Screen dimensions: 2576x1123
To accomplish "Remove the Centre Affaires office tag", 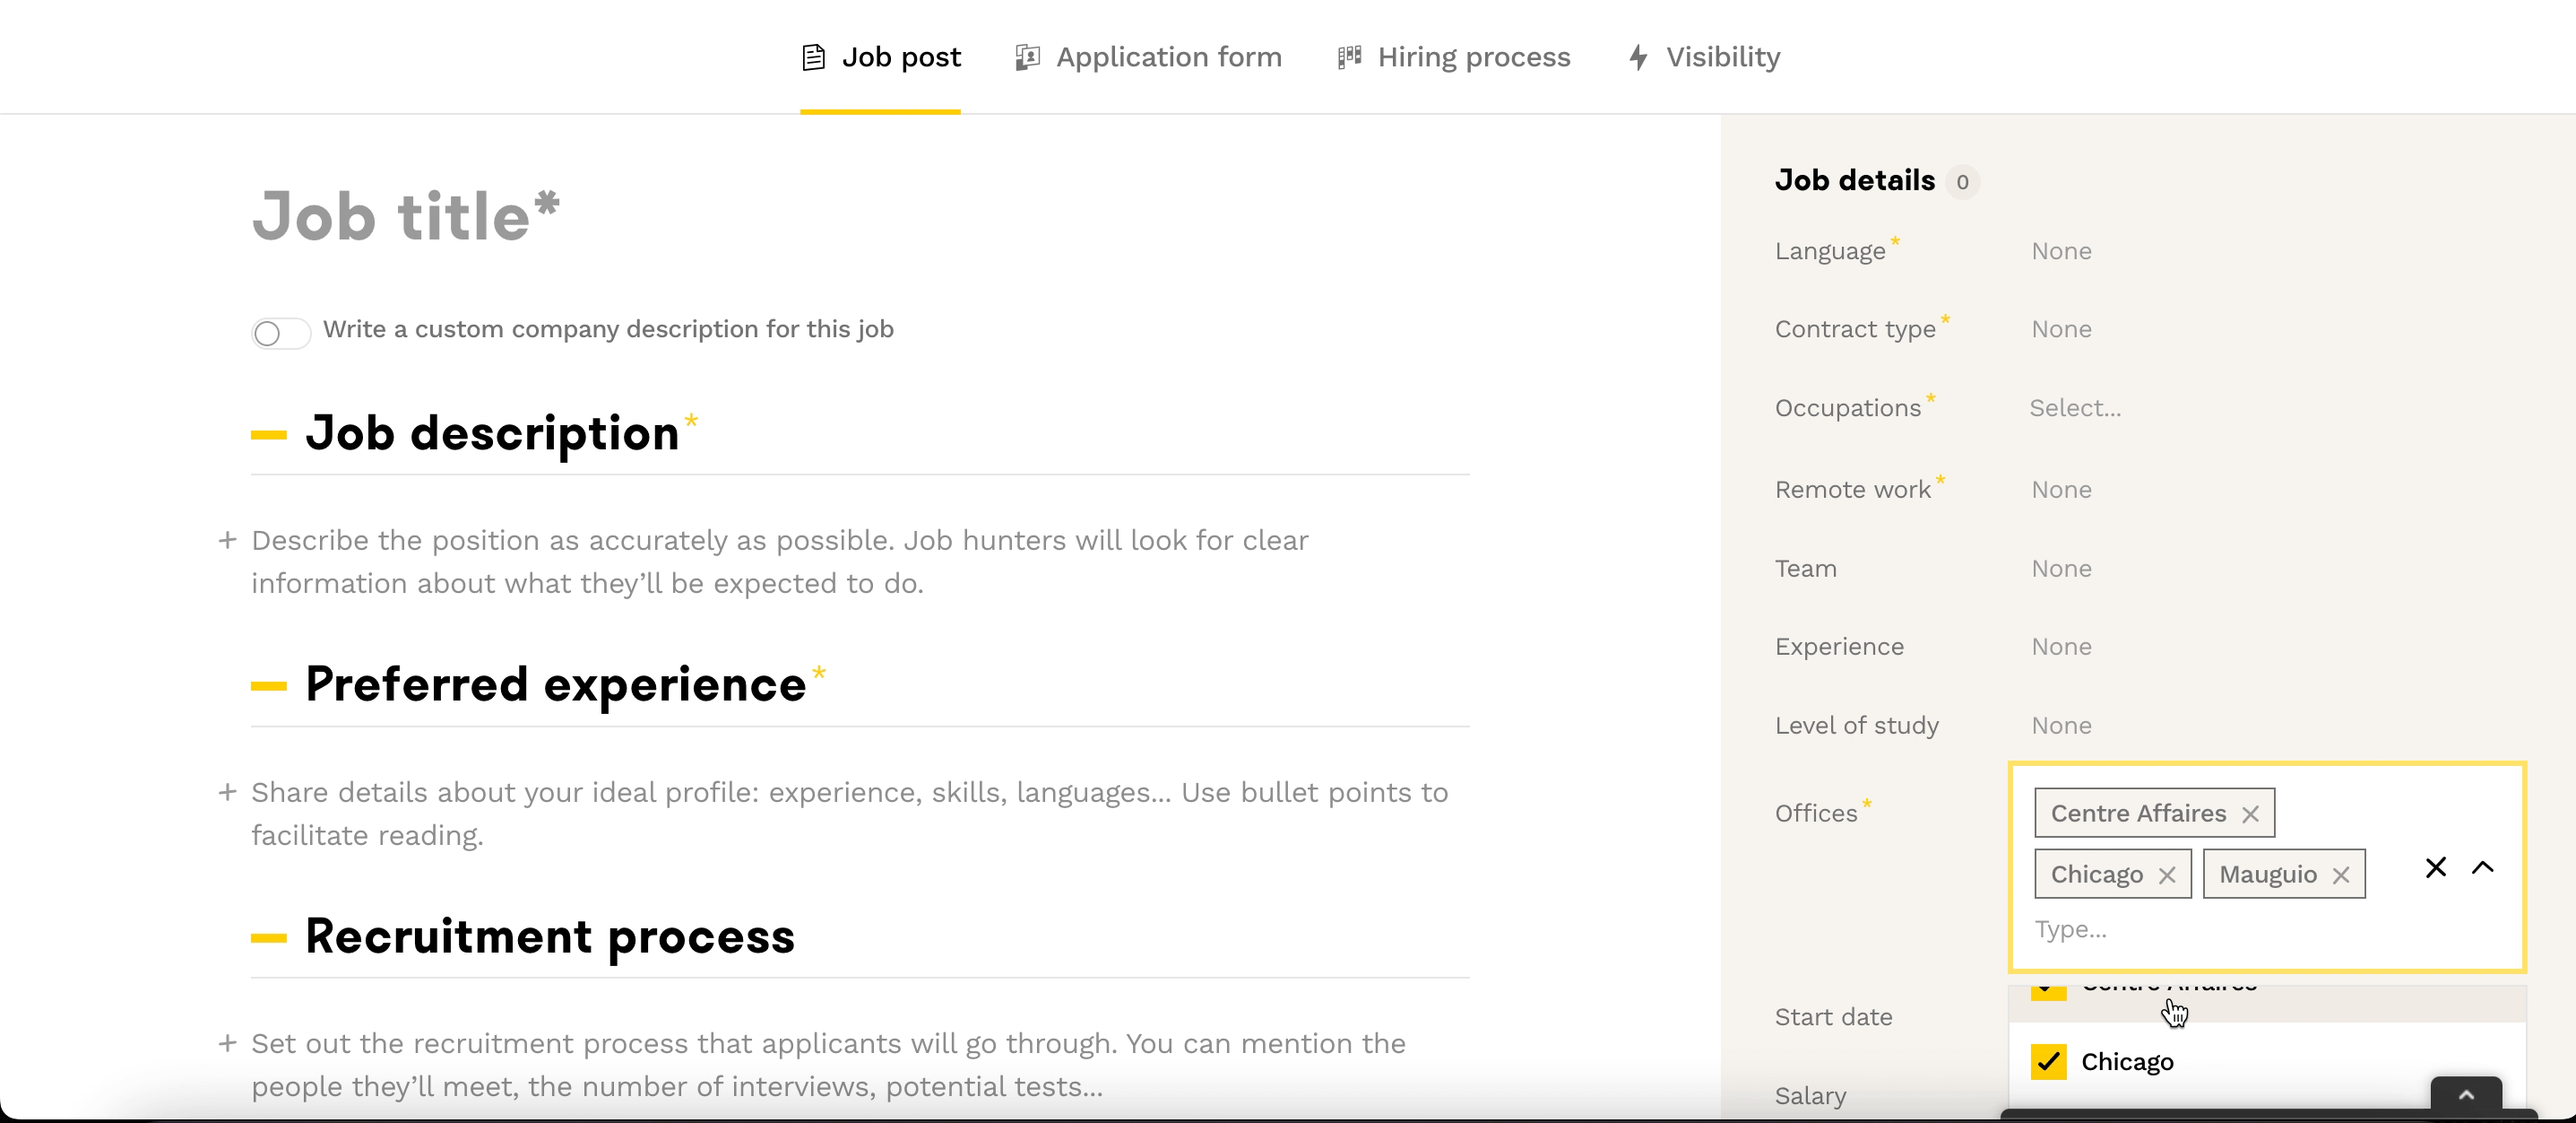I will 2250,814.
